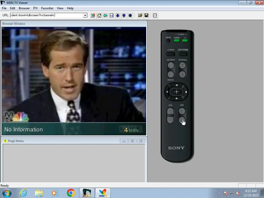The width and height of the screenshot is (264, 198).
Task: Open the Edit menu
Action: [13, 8]
